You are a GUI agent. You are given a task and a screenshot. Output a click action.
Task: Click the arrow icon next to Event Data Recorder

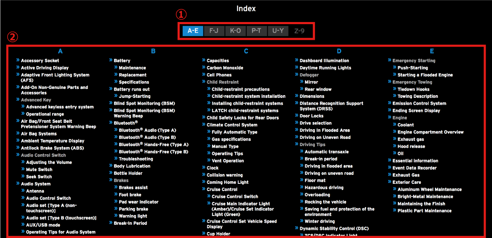point(389,168)
